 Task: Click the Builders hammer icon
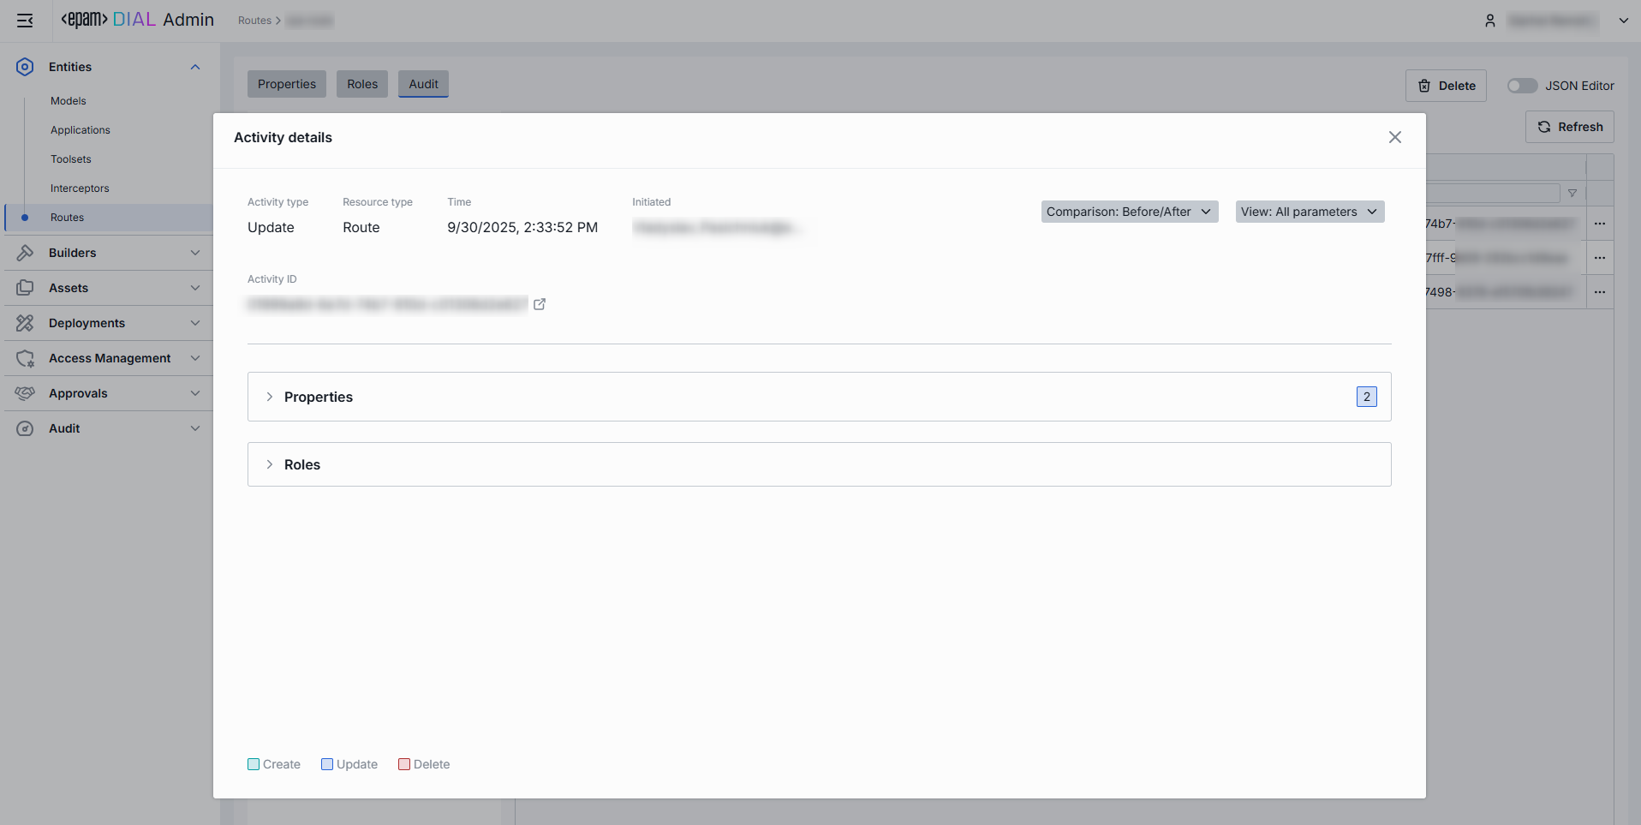(x=25, y=253)
